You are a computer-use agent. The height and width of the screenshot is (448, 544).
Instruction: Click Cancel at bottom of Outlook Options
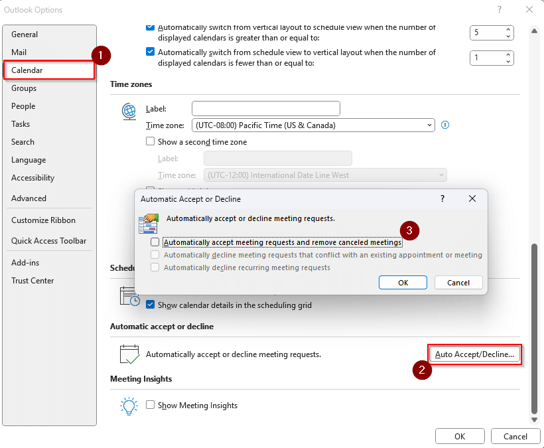pyautogui.click(x=515, y=436)
